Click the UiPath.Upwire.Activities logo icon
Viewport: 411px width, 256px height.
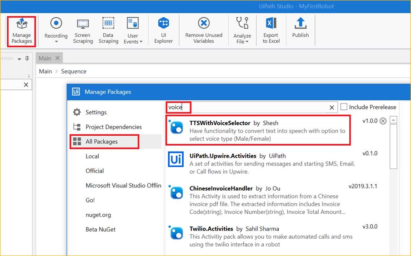[175, 159]
